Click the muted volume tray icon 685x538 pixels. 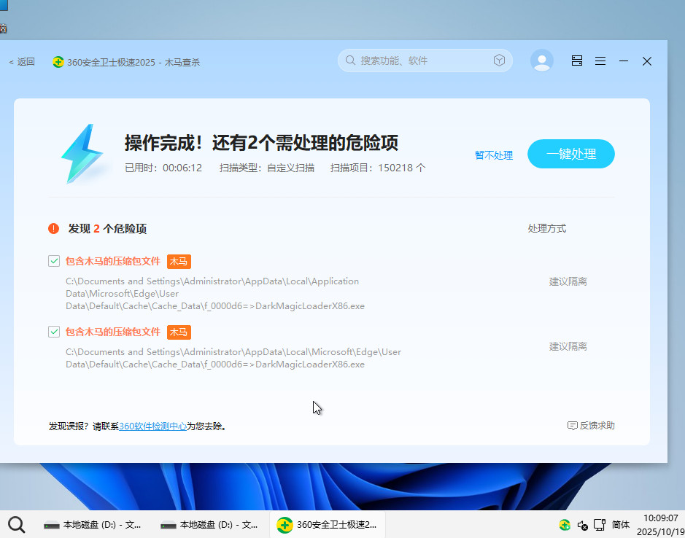(582, 525)
